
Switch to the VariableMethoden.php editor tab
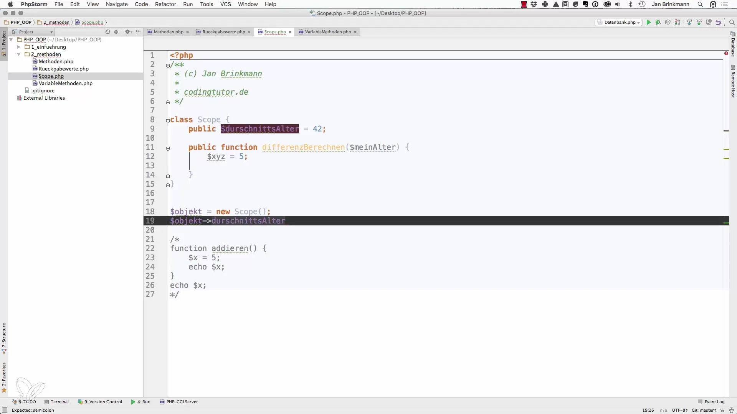click(x=328, y=32)
